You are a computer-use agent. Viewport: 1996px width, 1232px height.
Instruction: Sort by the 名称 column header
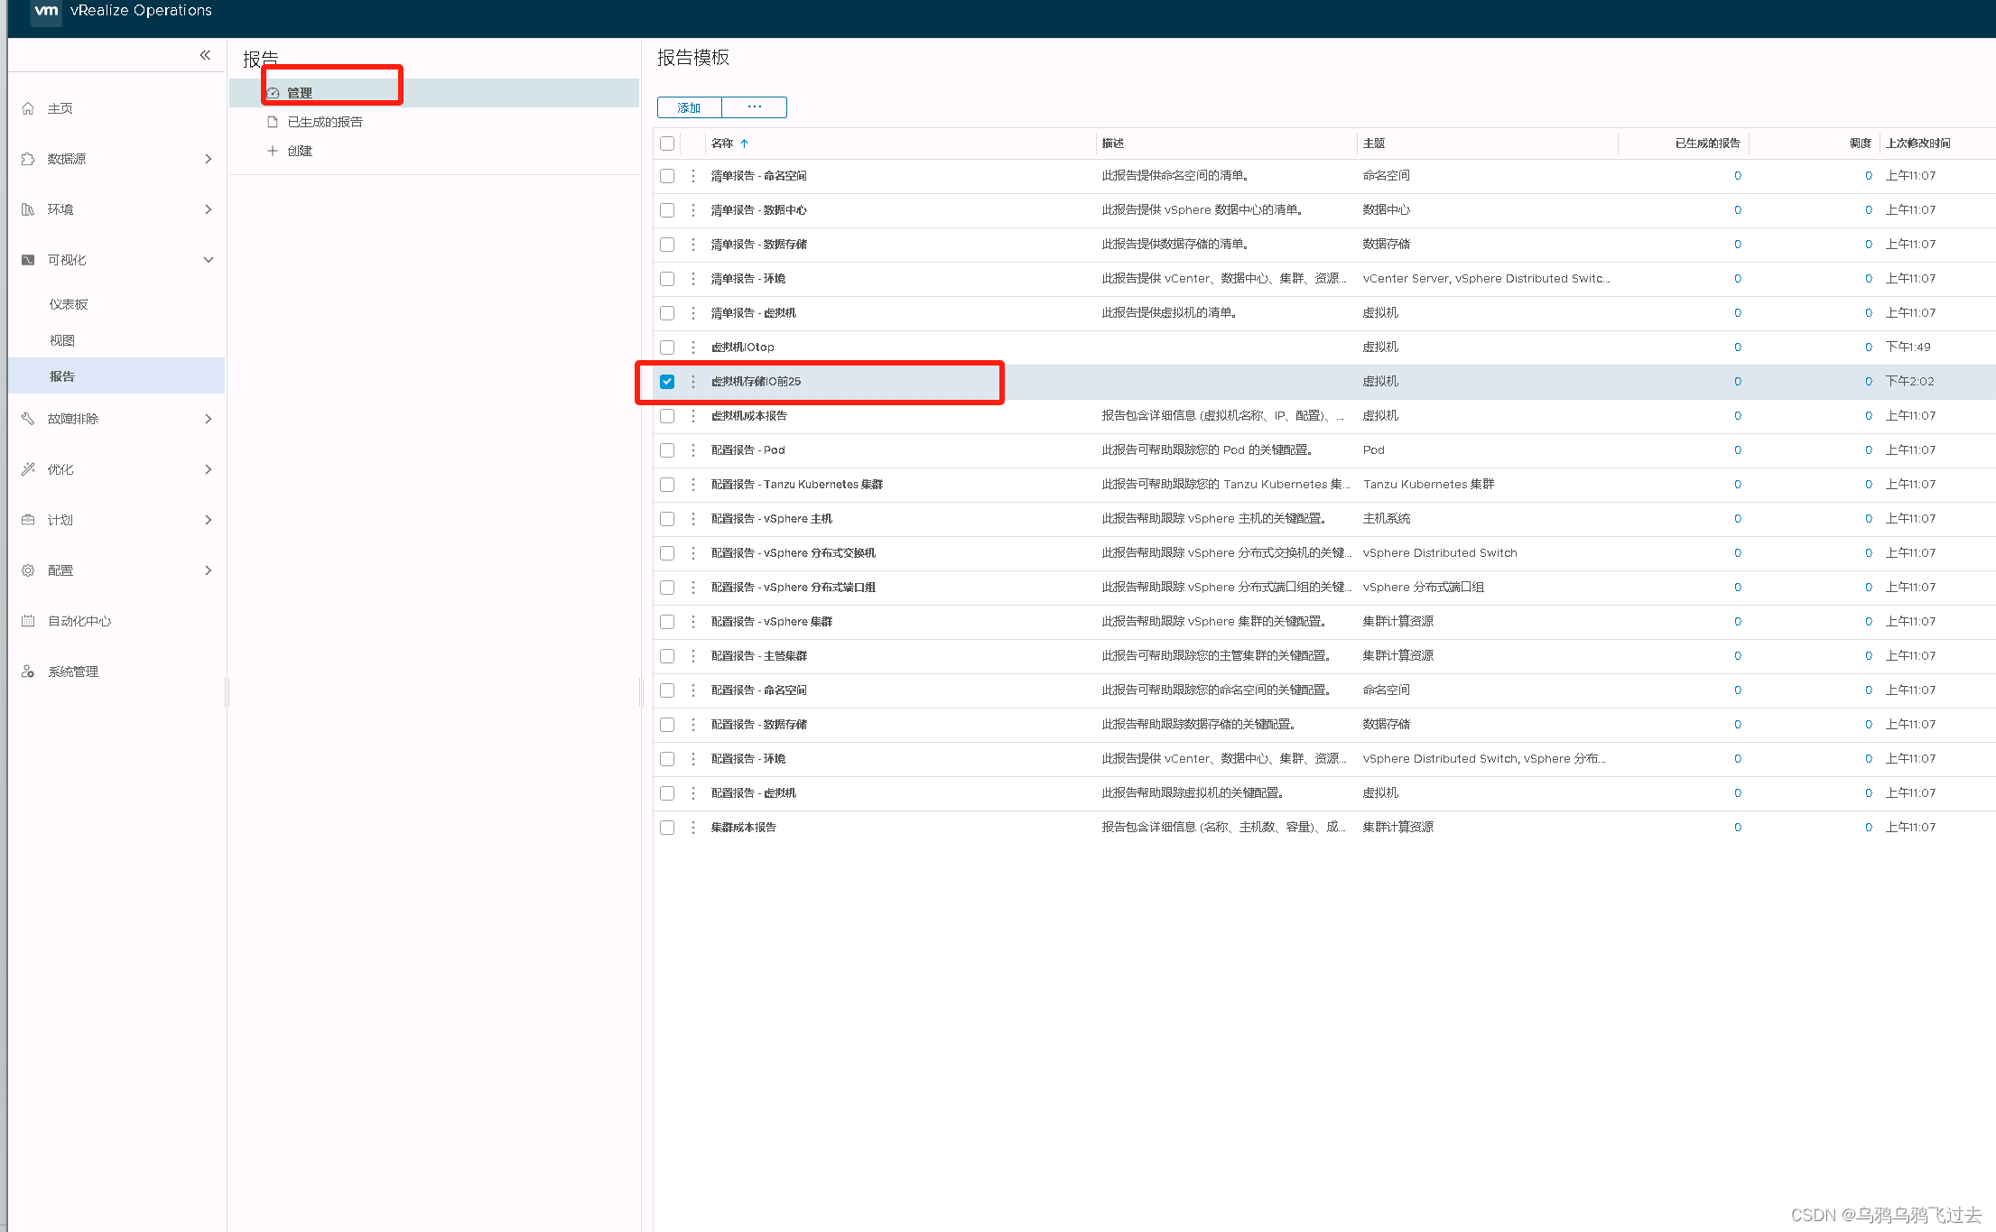click(722, 144)
